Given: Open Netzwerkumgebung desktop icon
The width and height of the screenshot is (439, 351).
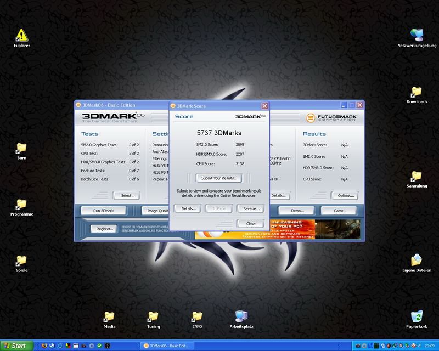Looking at the screenshot, I should 417,38.
